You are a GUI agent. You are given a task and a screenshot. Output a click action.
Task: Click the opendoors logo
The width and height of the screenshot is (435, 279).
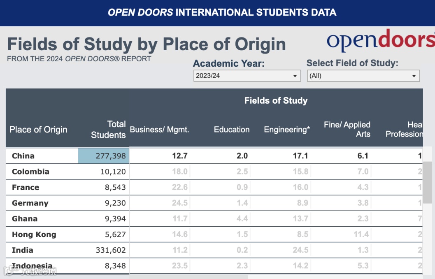pyautogui.click(x=381, y=40)
